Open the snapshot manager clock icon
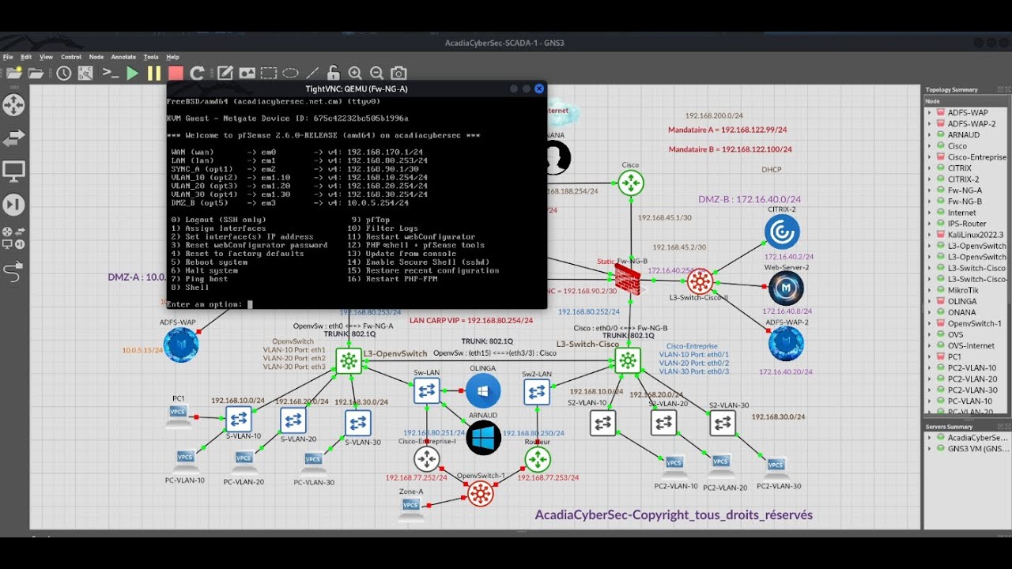This screenshot has height=569, width=1012. [x=63, y=73]
